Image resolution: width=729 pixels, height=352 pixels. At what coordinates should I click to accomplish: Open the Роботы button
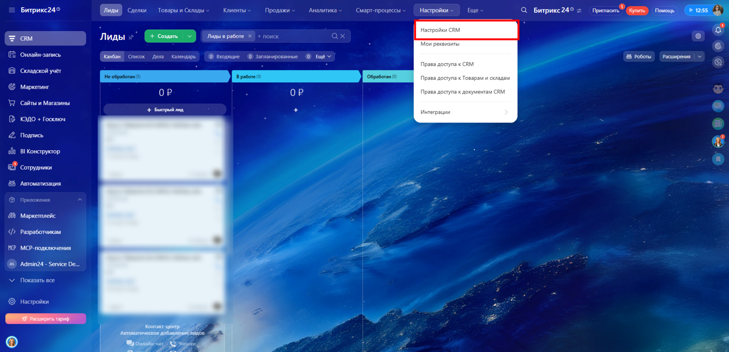coord(639,57)
